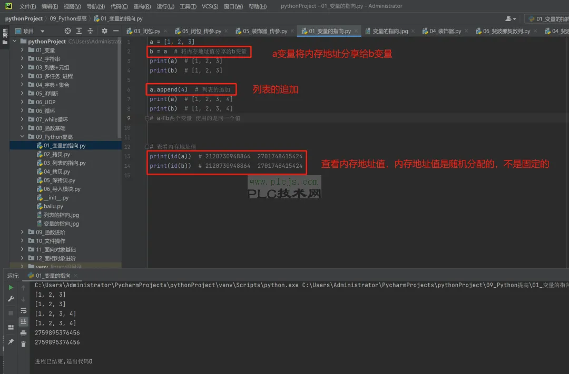Open the 导航(N) menu
This screenshot has width=569, height=374.
pyautogui.click(x=96, y=6)
